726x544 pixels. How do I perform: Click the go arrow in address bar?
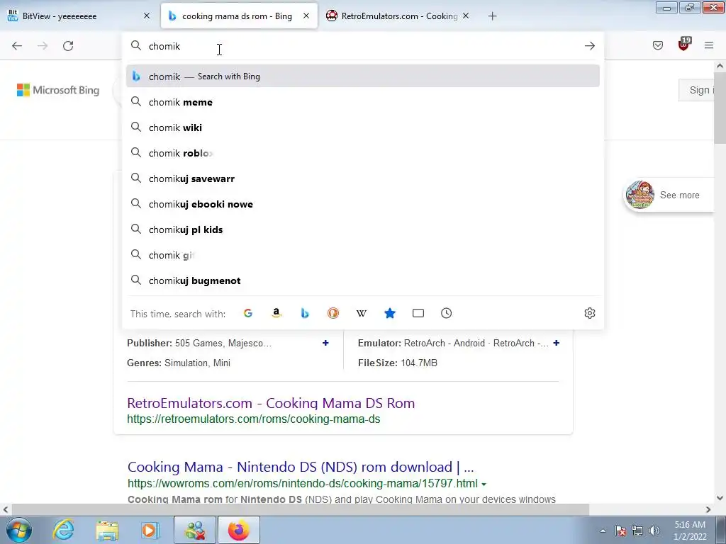(x=589, y=46)
